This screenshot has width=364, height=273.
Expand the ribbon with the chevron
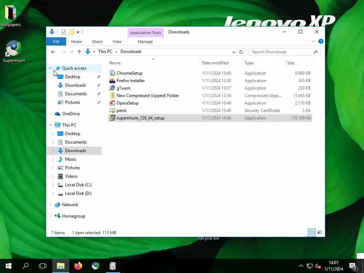313,41
